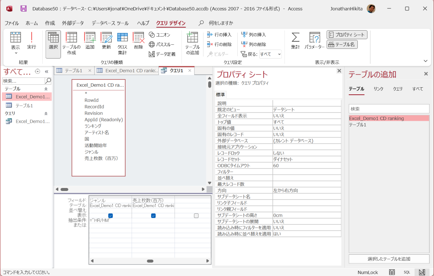Choose the 削除 delete query type
The image size is (434, 276).
[138, 42]
